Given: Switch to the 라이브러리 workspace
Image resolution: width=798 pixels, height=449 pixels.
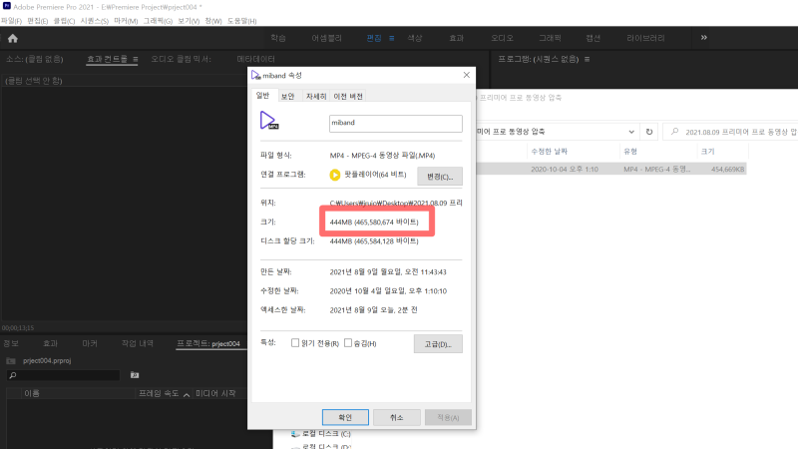Looking at the screenshot, I should pyautogui.click(x=645, y=38).
